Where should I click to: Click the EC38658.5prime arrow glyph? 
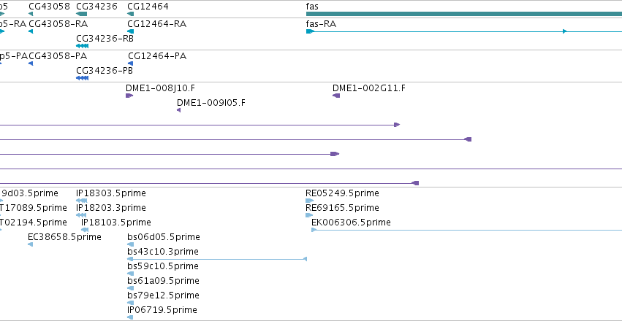[x=30, y=244]
